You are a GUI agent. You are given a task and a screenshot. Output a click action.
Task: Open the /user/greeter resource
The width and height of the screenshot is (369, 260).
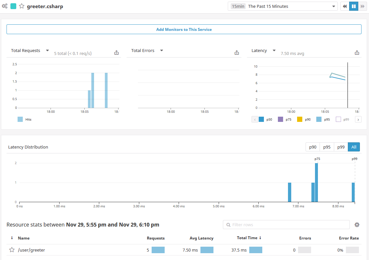[32, 250]
